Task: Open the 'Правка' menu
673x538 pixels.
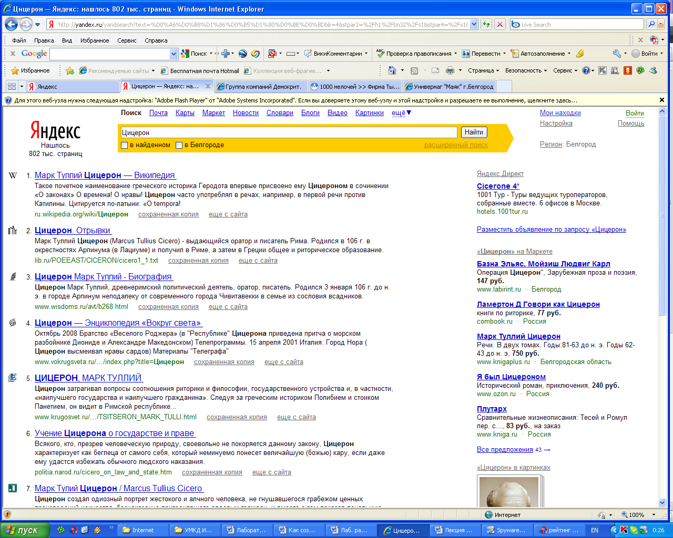Action: tap(44, 40)
